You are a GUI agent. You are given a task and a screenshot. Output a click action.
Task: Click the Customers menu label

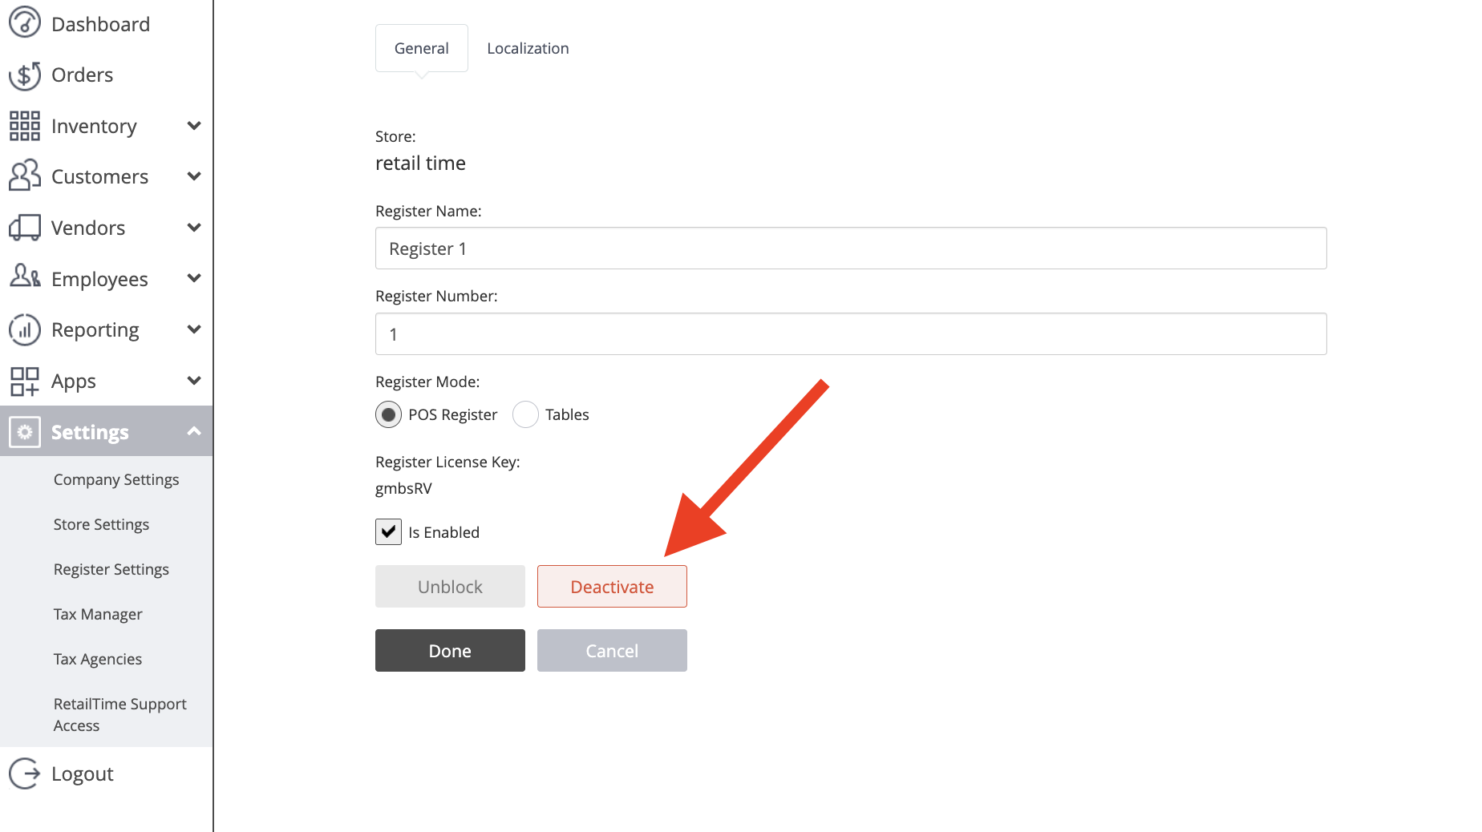[x=99, y=176]
